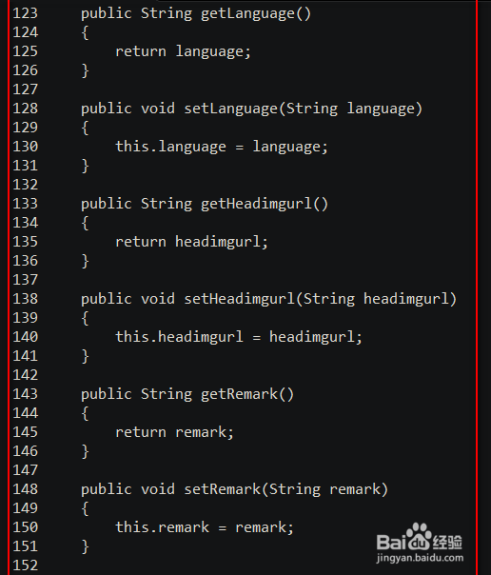Click line number 138 in the gutter

click(25, 299)
